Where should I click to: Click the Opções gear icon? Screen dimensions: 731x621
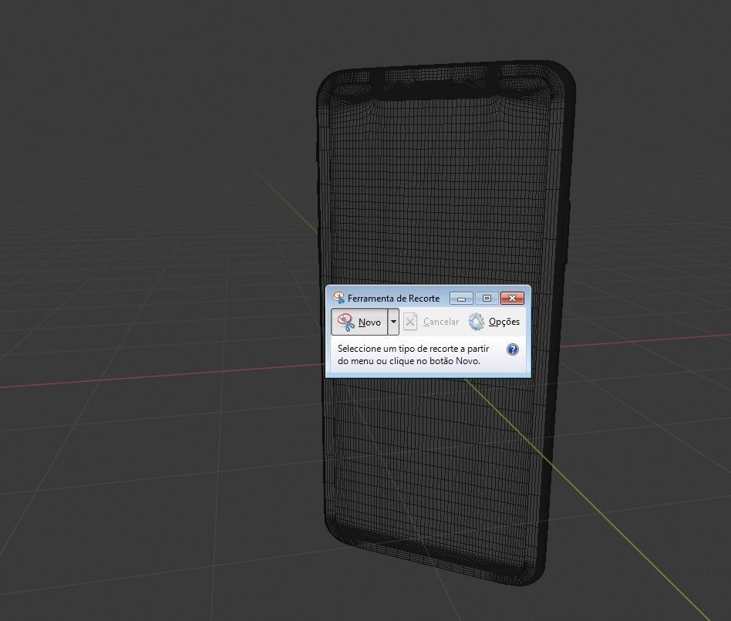pyautogui.click(x=476, y=322)
